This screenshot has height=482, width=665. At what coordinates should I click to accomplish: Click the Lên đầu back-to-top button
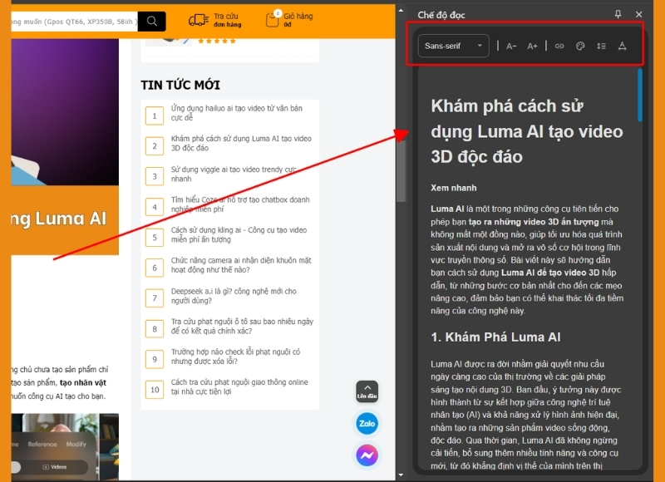(367, 391)
